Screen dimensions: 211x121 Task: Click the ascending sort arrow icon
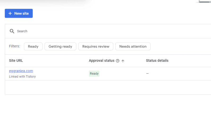(123, 61)
